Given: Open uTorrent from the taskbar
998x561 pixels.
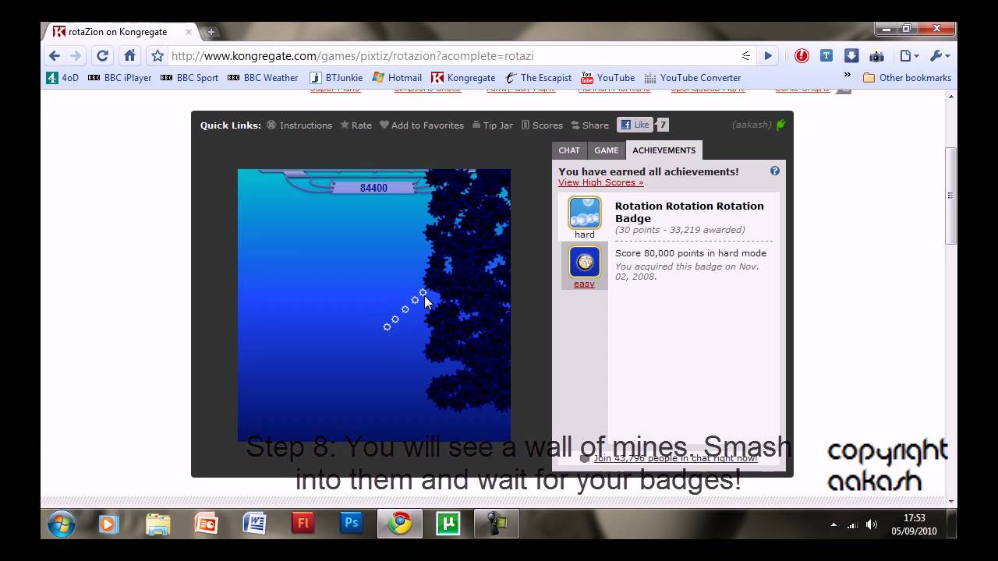Looking at the screenshot, I should (448, 524).
